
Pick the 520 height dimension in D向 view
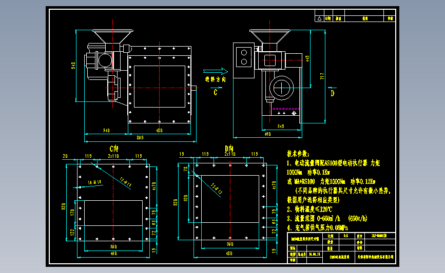coord(176,202)
